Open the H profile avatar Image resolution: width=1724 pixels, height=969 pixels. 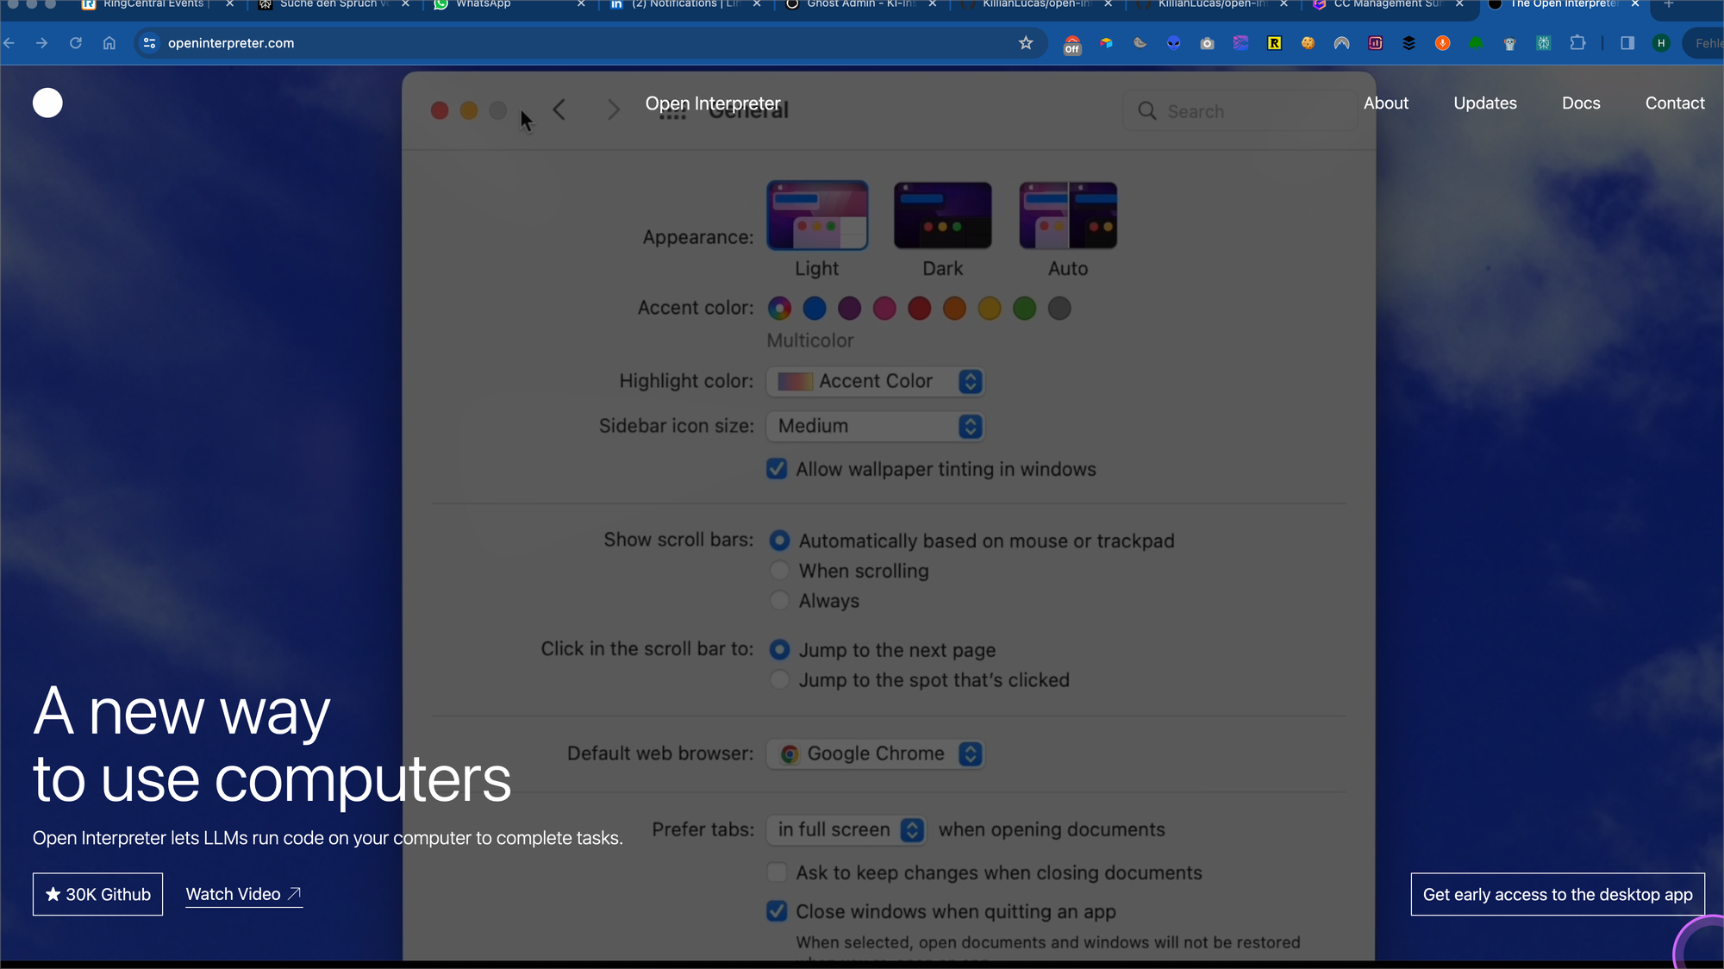(x=1661, y=43)
